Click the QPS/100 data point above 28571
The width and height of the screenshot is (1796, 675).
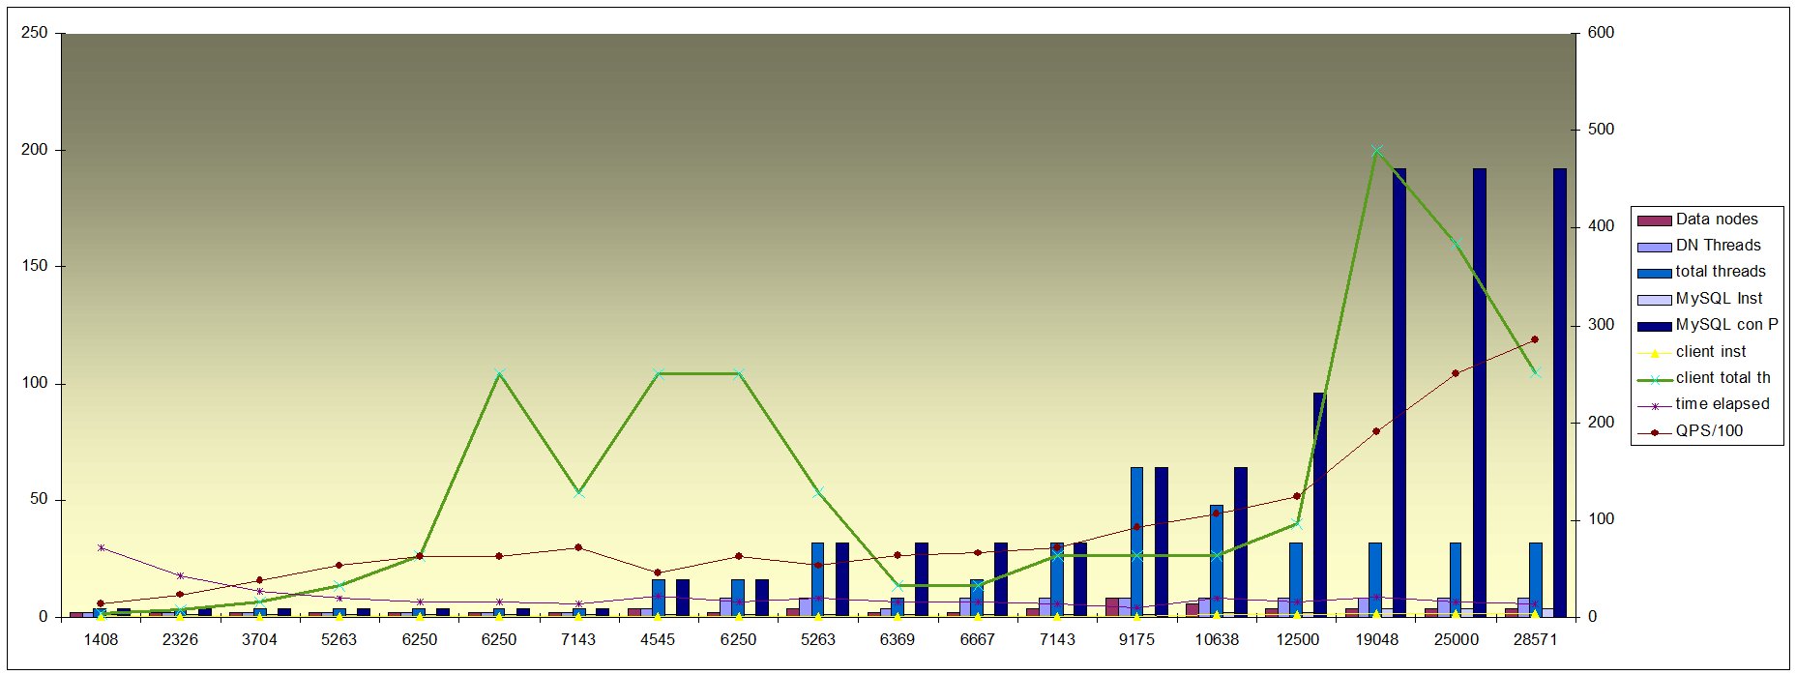(x=1534, y=339)
